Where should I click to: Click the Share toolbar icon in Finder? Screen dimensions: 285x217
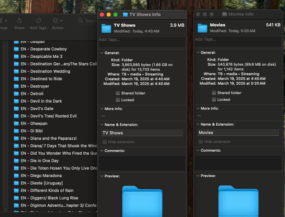pos(19,21)
